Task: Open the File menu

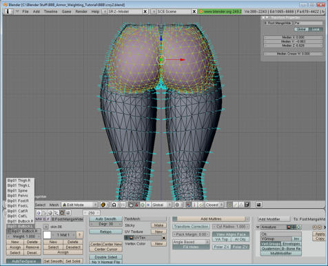Action: pos(25,12)
